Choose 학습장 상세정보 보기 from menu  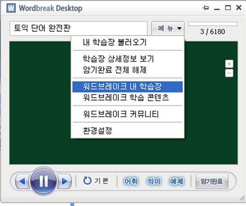(128, 59)
